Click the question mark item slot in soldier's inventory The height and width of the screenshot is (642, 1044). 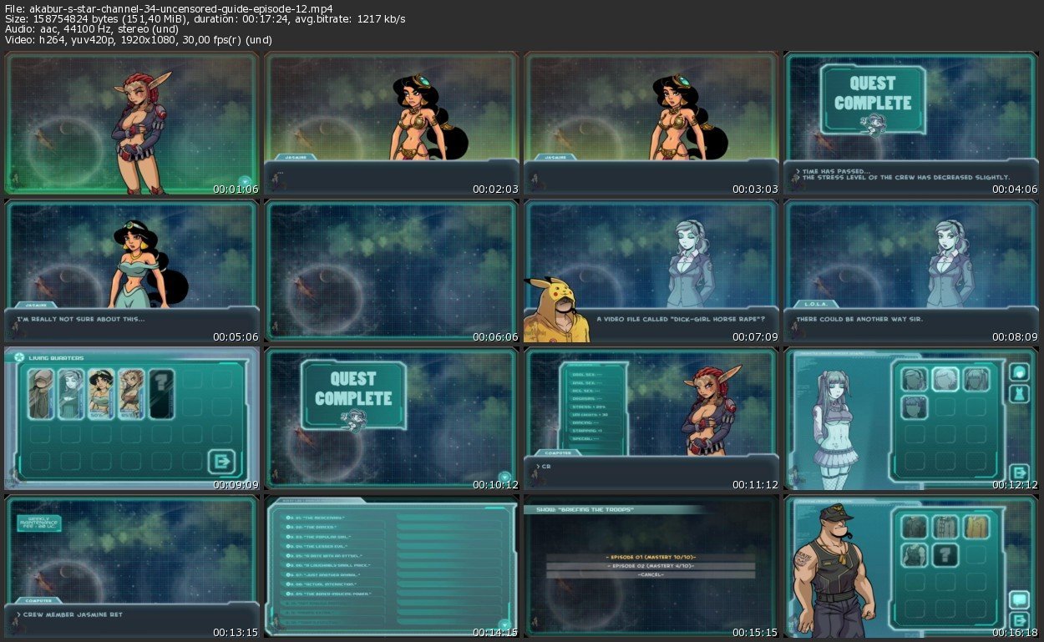[x=945, y=555]
